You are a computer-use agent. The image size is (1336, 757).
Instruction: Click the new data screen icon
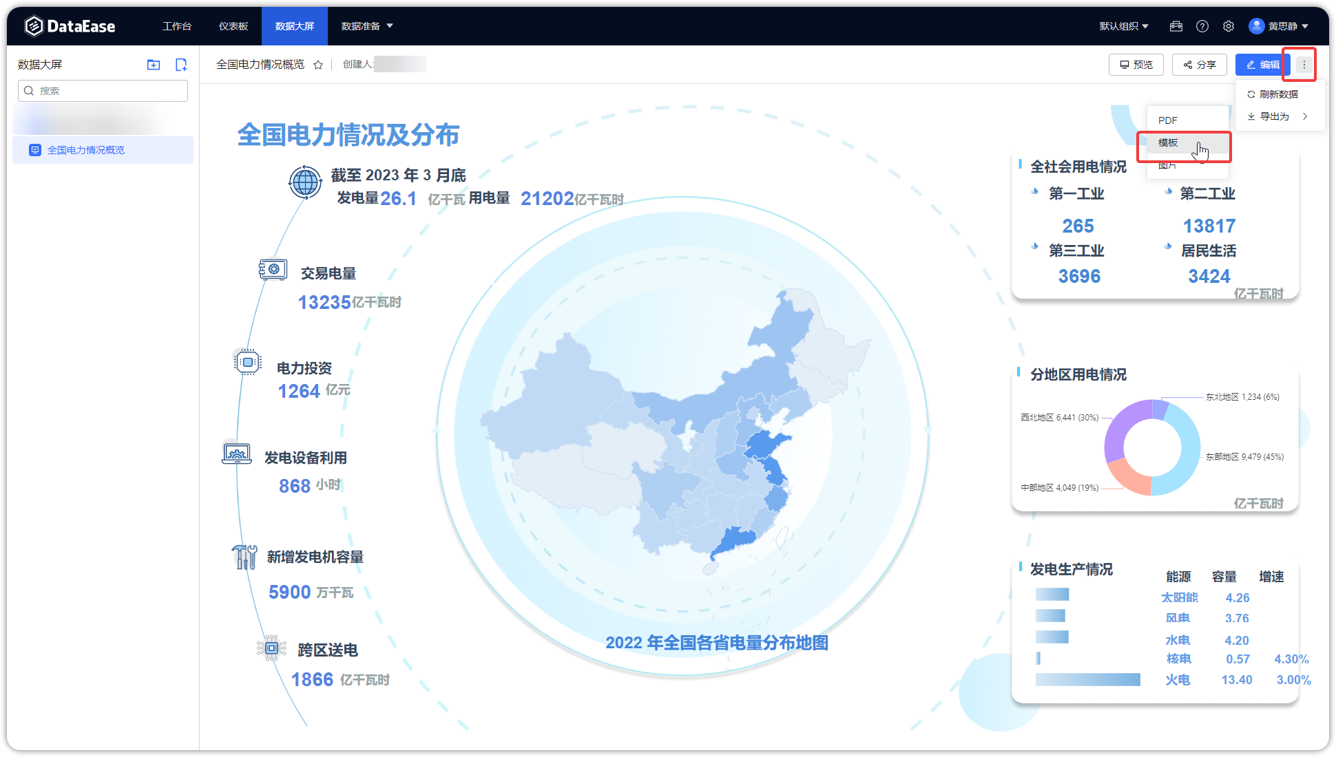[181, 65]
